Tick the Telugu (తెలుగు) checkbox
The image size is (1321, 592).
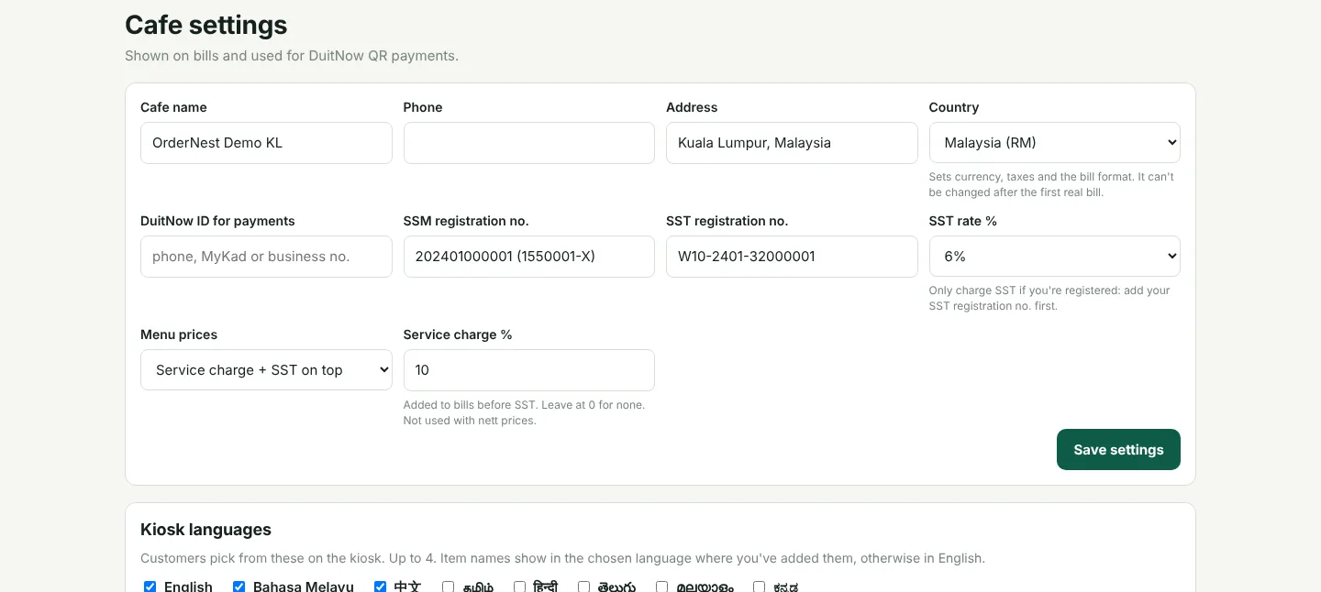(x=583, y=587)
